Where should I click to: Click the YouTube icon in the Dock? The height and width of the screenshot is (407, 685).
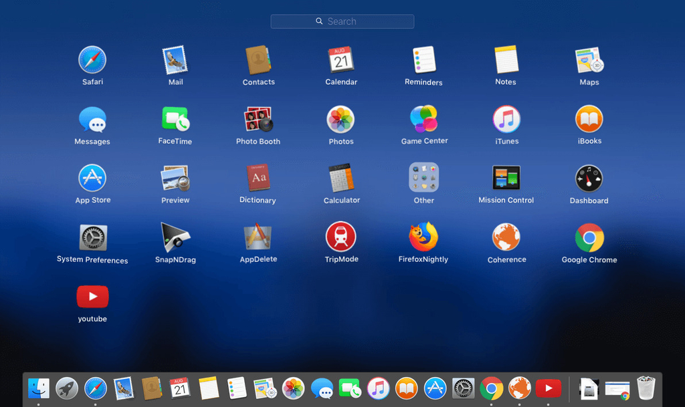[x=549, y=388]
